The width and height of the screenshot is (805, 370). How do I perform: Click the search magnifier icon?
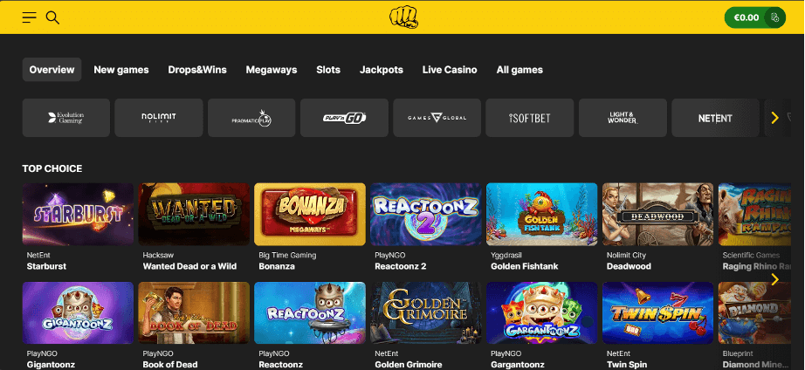pos(53,17)
